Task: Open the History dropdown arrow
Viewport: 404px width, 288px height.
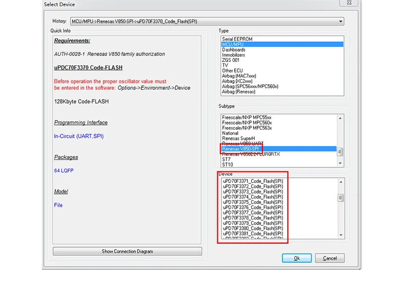Action: pos(341,21)
